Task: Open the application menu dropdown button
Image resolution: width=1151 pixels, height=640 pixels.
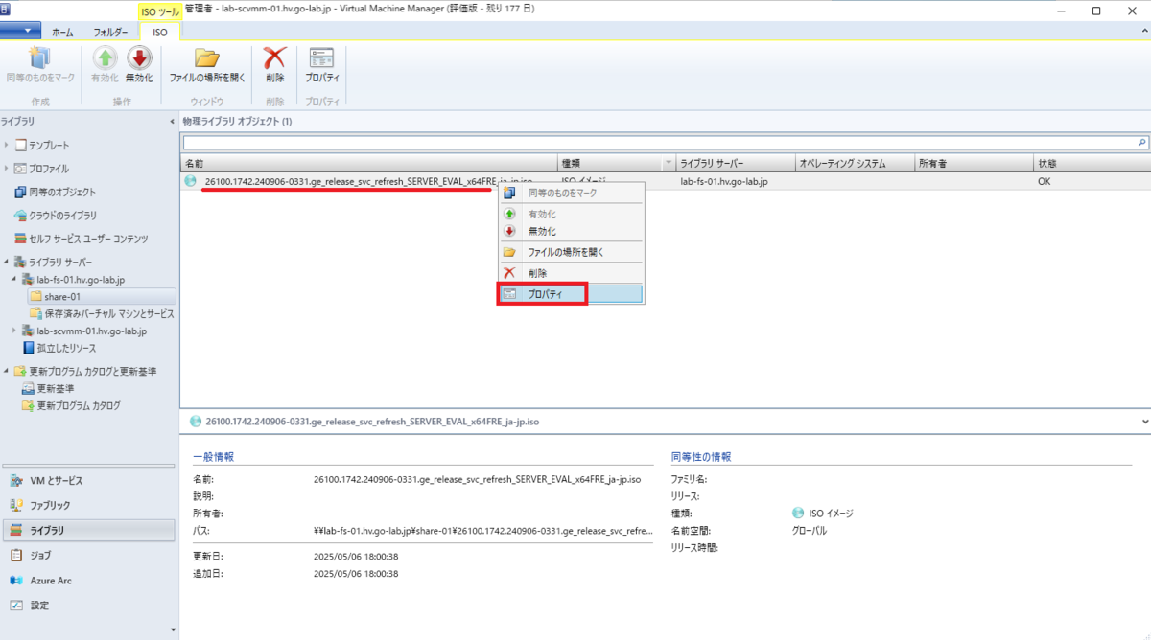Action: (x=21, y=31)
